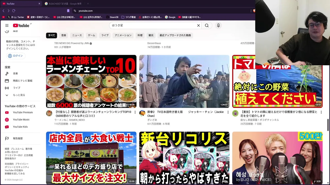Viewport: 330px width, 185px height.
Task: Filter by 最近アップロードされた動画 chip
Action: [x=175, y=35]
